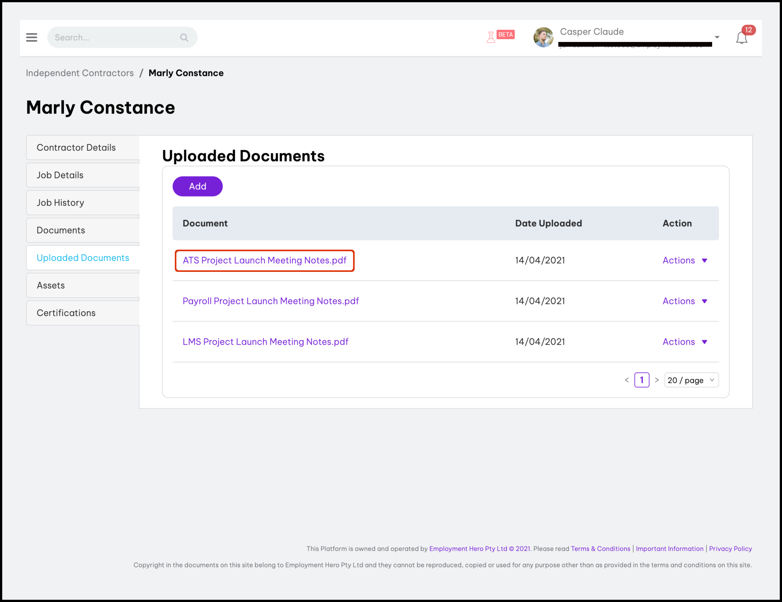Image resolution: width=782 pixels, height=602 pixels.
Task: Expand Actions for Payroll Project document
Action: click(x=685, y=301)
